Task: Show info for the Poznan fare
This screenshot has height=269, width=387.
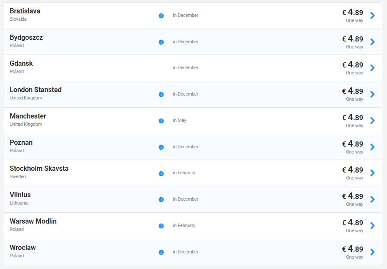Action: (161, 147)
